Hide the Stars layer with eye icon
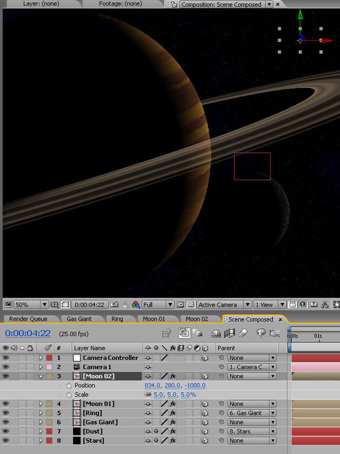Screen dimensions: 340x454 click(x=6, y=440)
